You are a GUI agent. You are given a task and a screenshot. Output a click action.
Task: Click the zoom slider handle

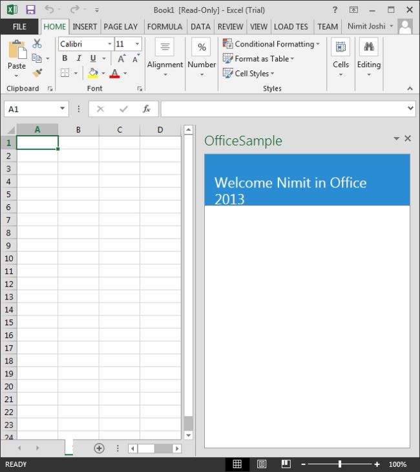pos(340,464)
